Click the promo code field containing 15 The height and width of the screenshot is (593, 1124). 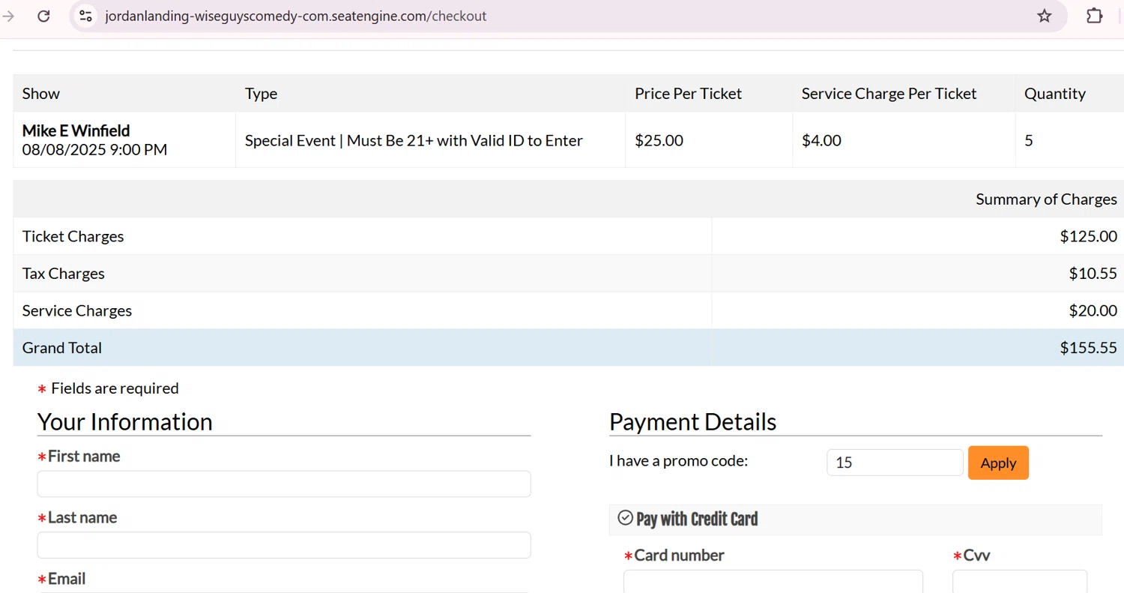click(895, 463)
